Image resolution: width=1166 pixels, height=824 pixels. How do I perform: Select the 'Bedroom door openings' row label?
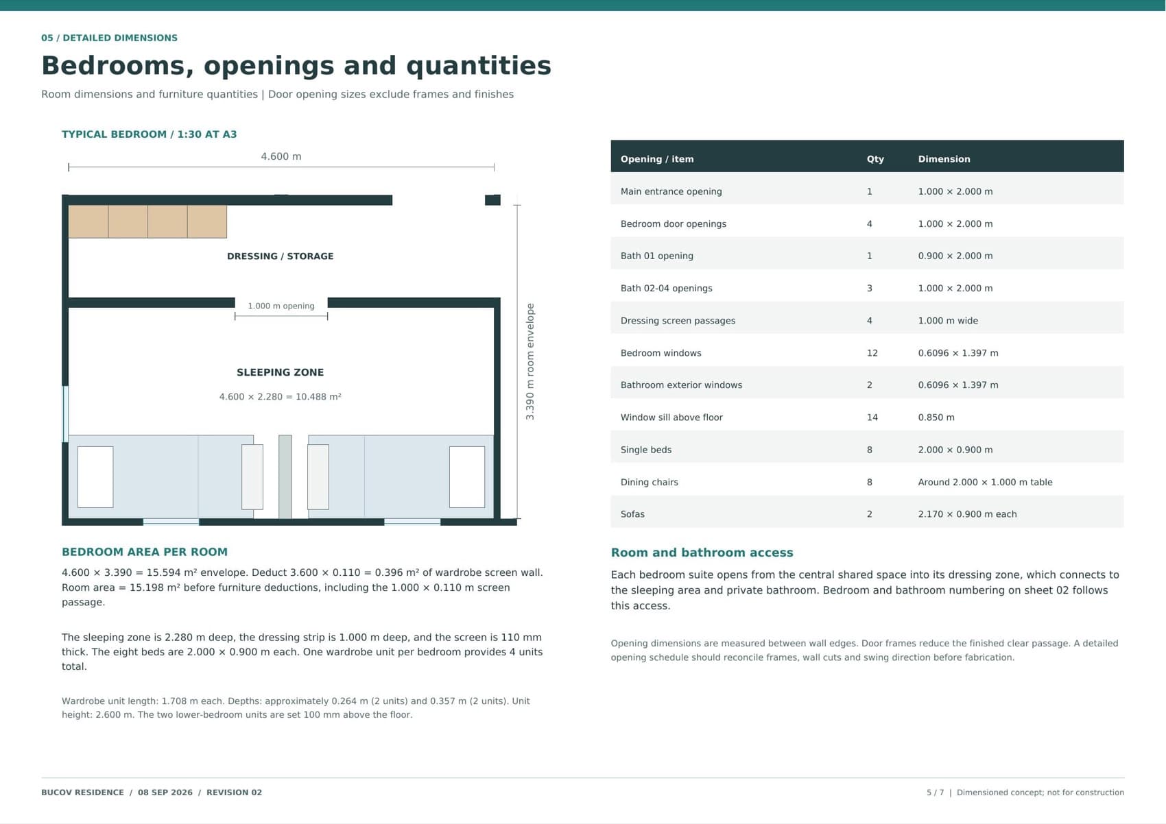pos(673,223)
